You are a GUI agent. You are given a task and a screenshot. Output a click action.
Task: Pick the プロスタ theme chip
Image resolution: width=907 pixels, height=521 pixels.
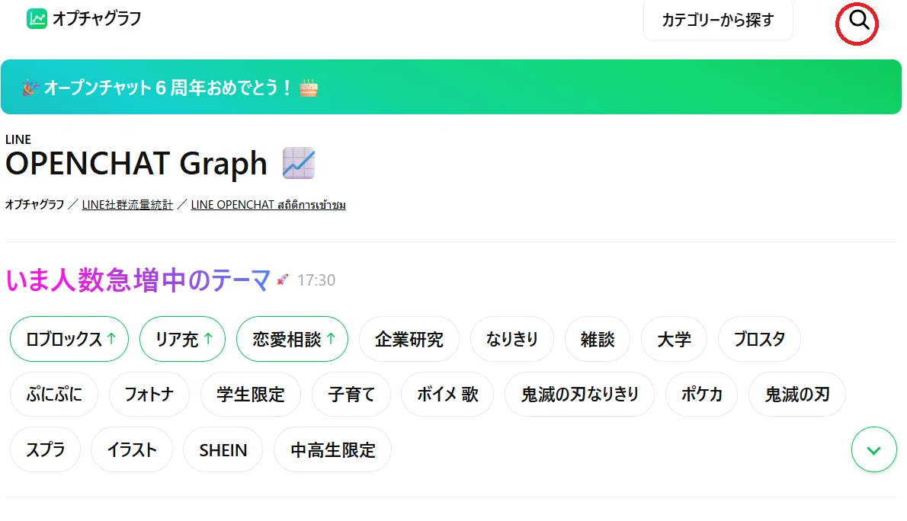[x=759, y=339]
